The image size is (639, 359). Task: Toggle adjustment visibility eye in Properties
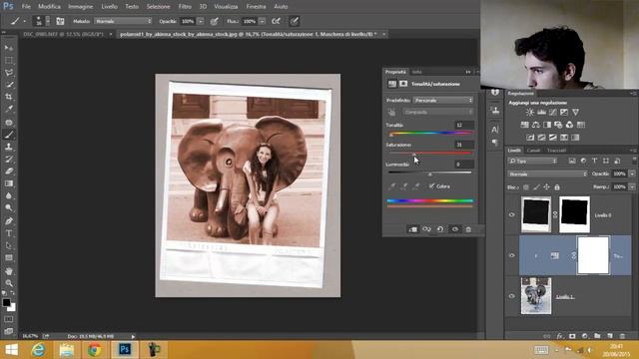pyautogui.click(x=455, y=229)
